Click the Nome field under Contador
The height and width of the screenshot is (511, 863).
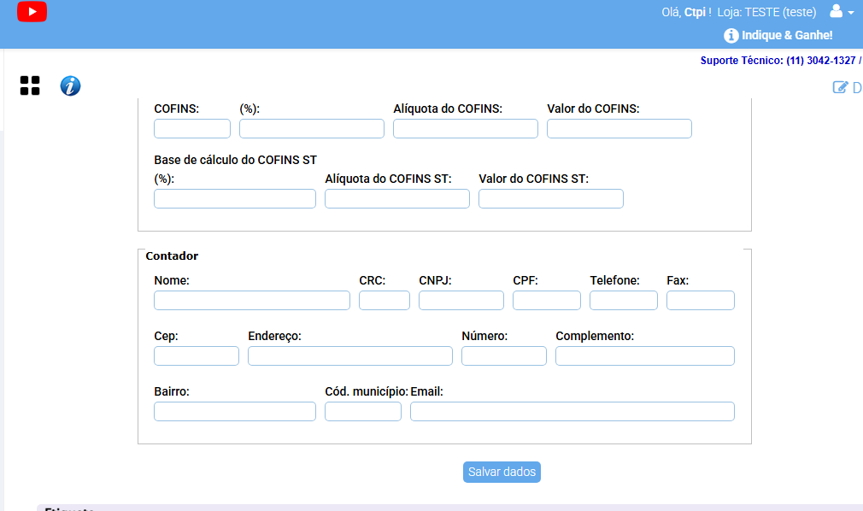click(x=251, y=300)
